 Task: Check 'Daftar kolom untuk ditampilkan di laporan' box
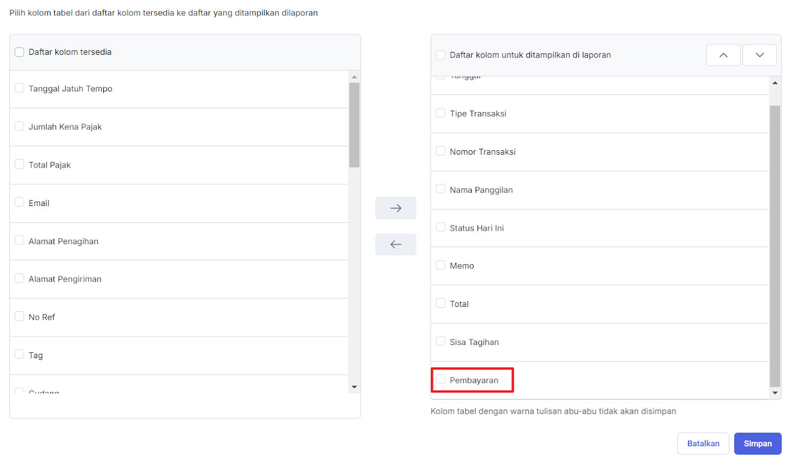click(440, 55)
